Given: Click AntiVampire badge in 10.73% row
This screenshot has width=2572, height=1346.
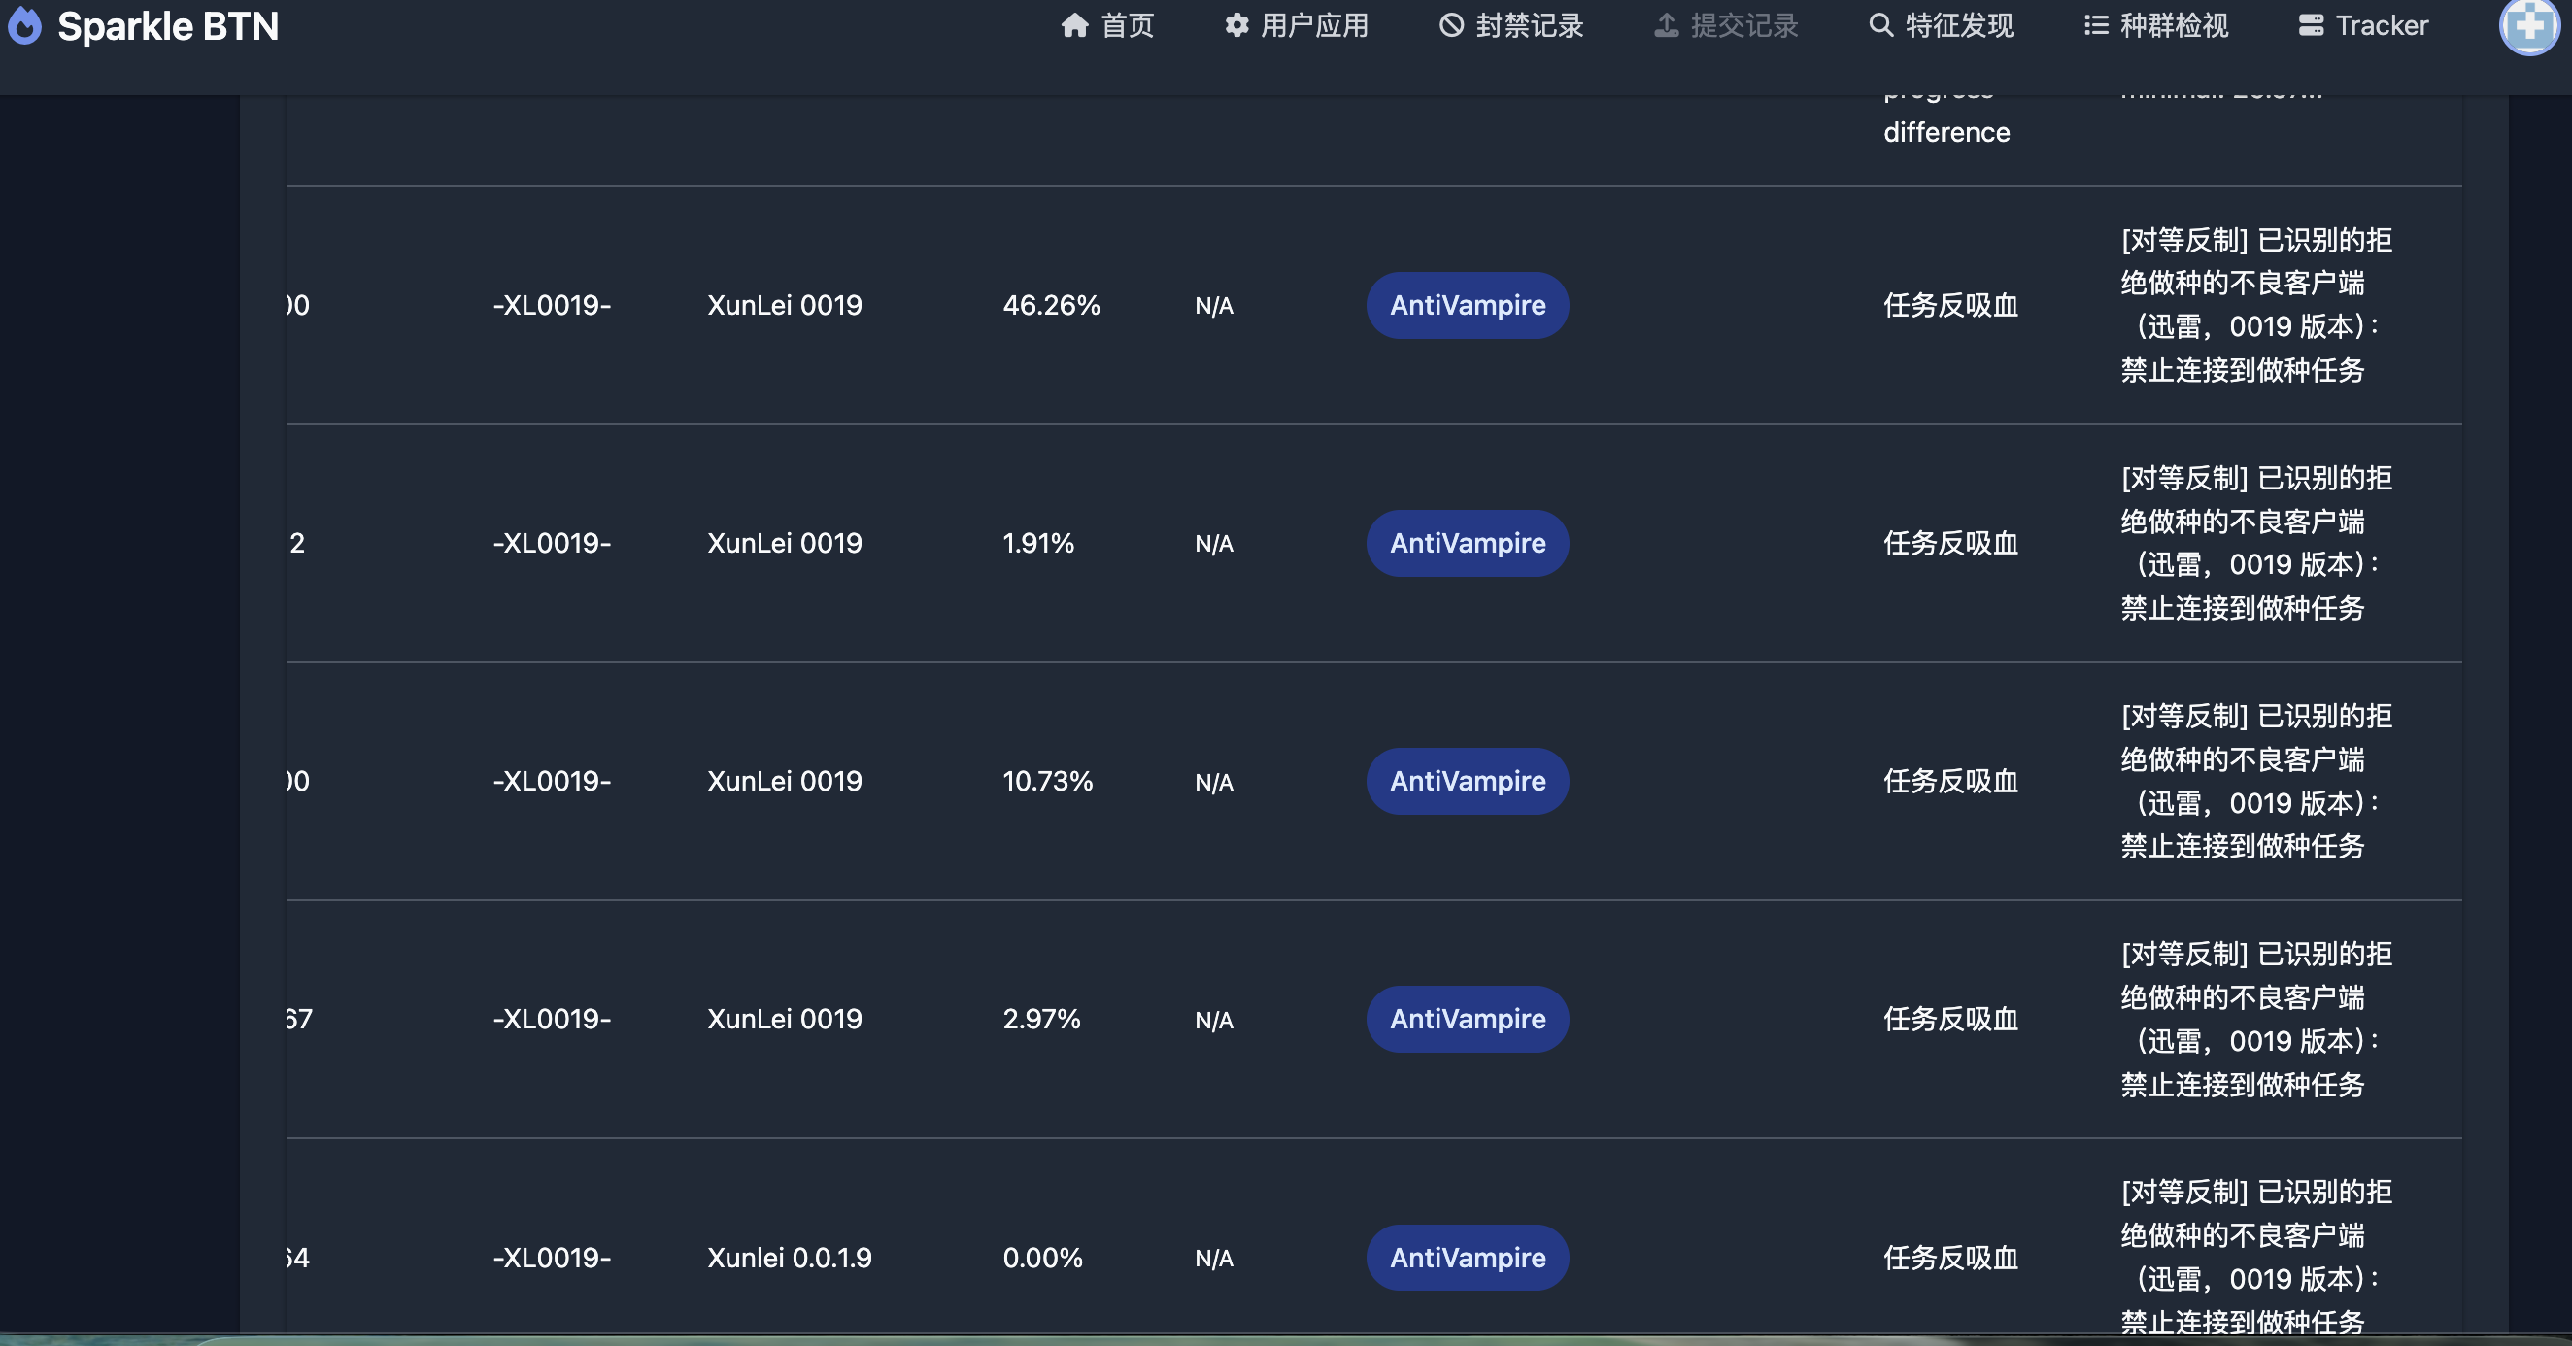Looking at the screenshot, I should coord(1468,781).
